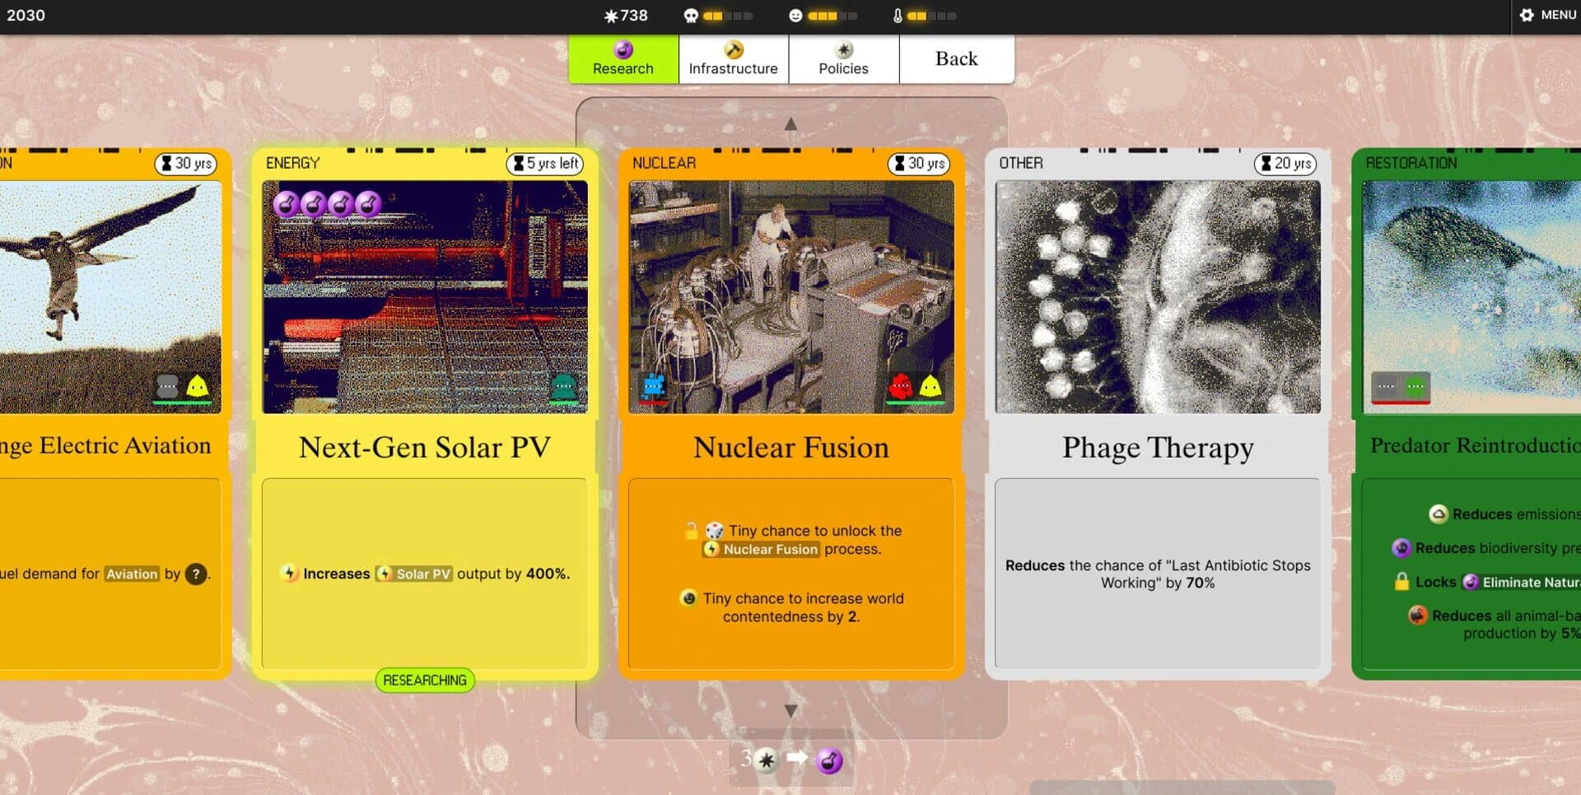Click the thermometer temperature icon
The height and width of the screenshot is (795, 1581).
[x=898, y=15]
